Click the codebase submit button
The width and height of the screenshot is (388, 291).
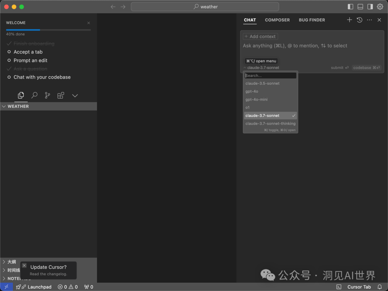[x=366, y=68]
